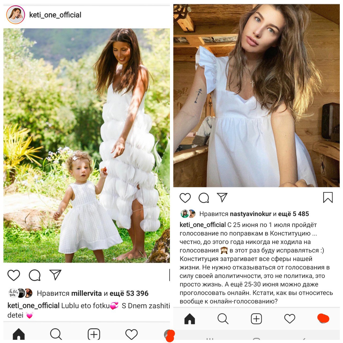Create new post in right bottom bar
The height and width of the screenshot is (343, 343).
tap(256, 319)
